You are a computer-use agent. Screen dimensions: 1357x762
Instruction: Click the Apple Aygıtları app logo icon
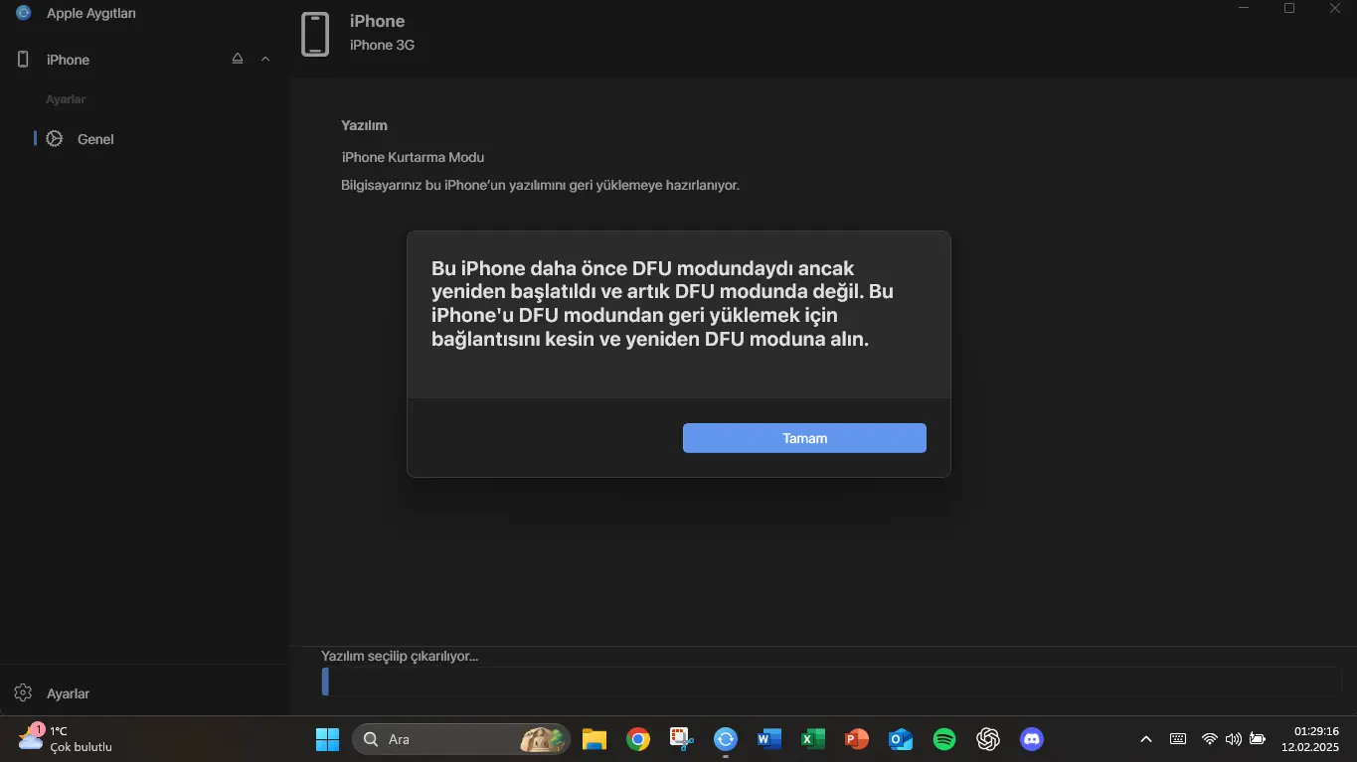coord(24,13)
